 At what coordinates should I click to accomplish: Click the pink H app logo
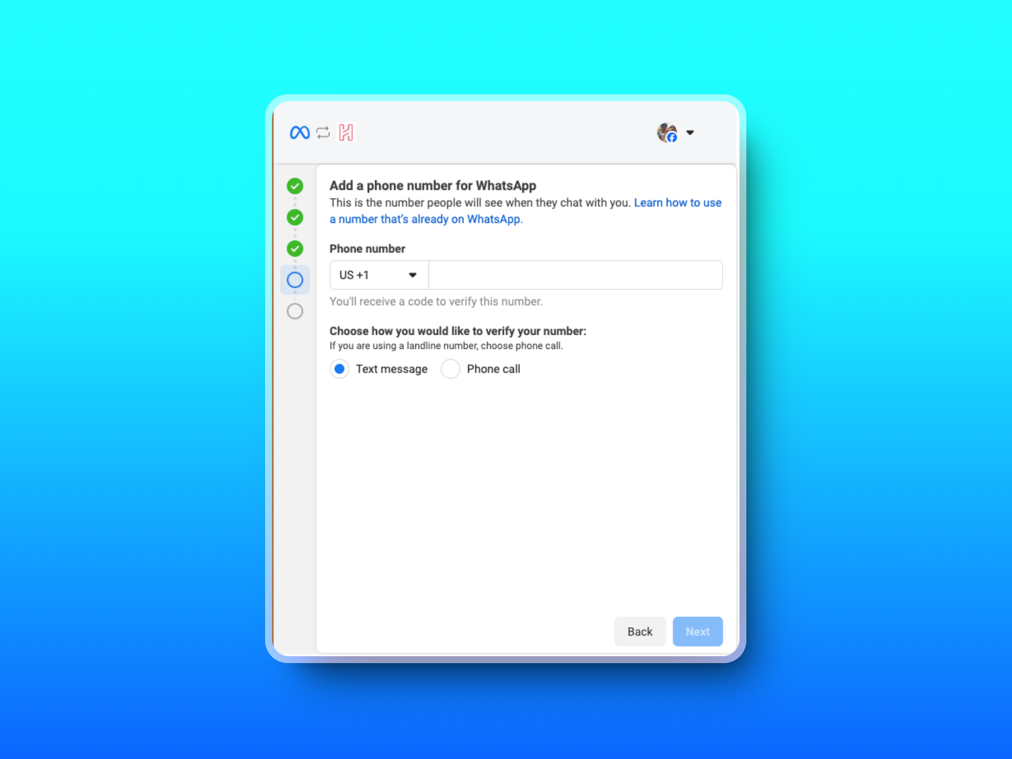pos(346,132)
